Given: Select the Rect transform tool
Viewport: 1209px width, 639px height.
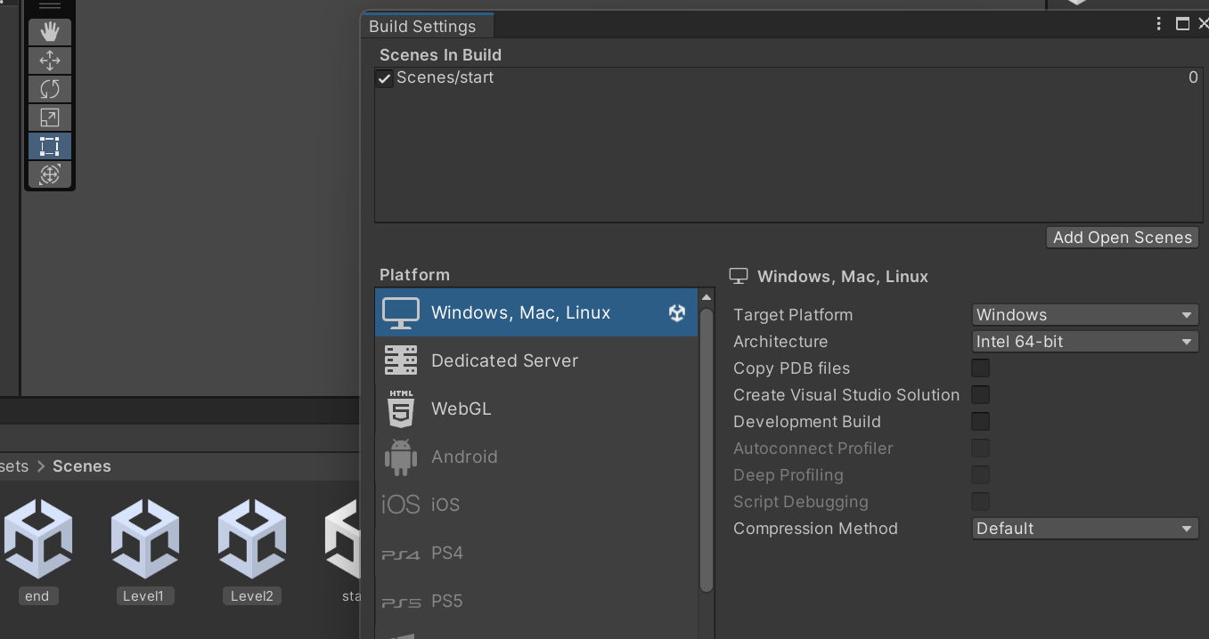Looking at the screenshot, I should click(x=50, y=146).
